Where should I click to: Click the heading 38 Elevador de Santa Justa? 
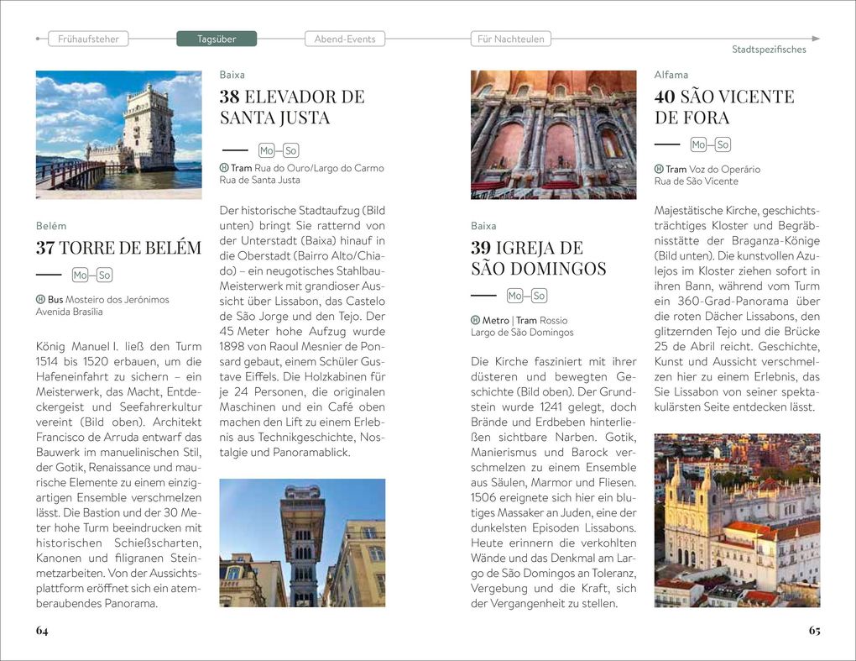click(292, 107)
